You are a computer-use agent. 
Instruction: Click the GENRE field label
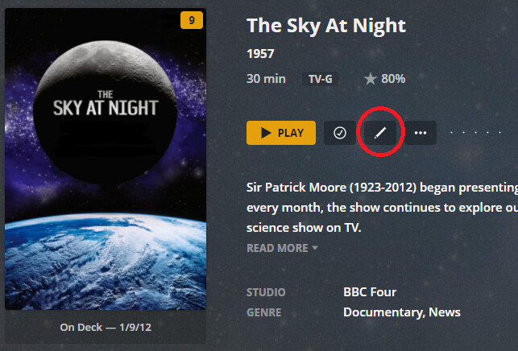pyautogui.click(x=264, y=312)
